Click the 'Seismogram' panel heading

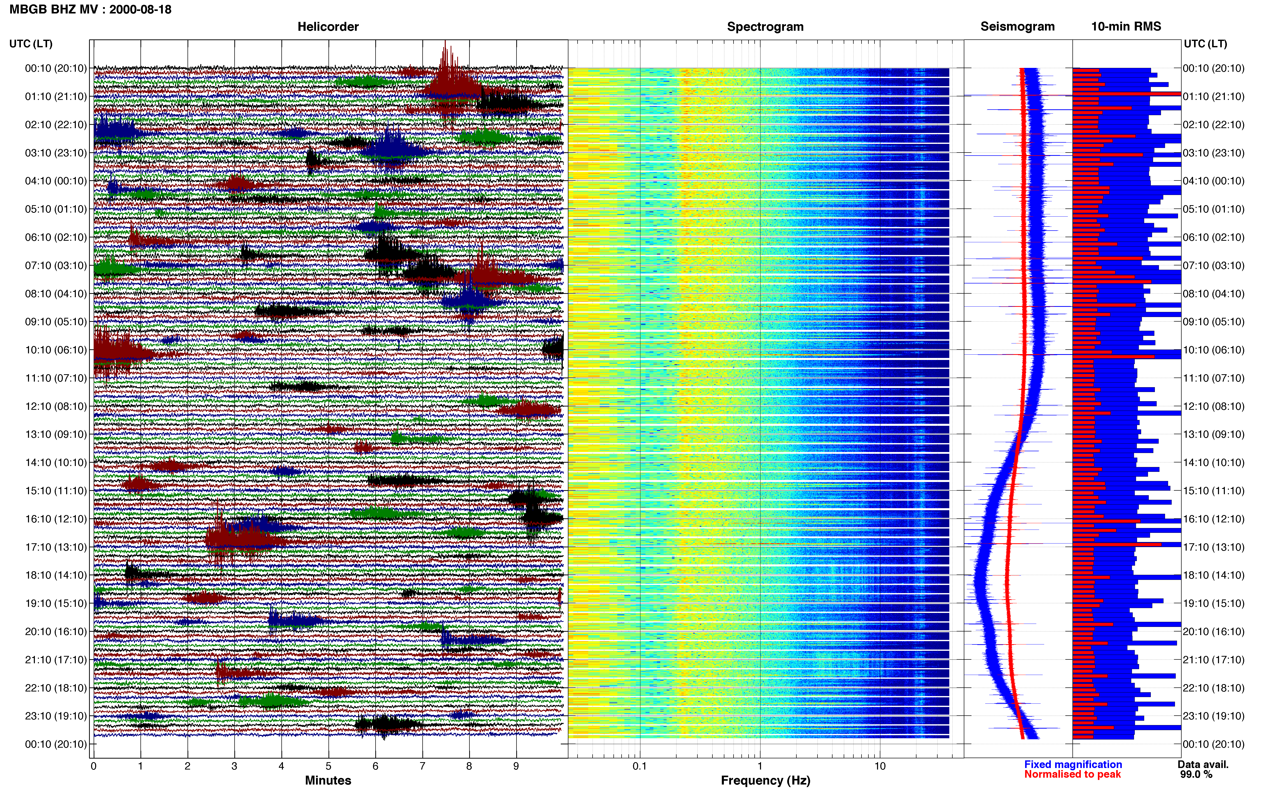tap(1018, 27)
